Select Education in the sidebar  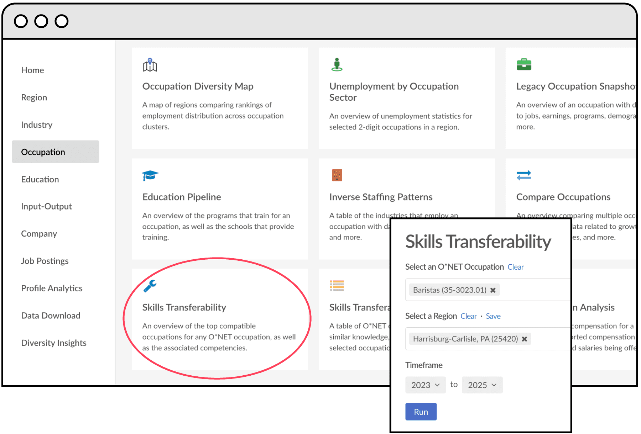coord(40,179)
